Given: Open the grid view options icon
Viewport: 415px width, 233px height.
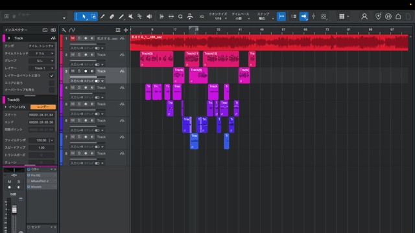Looking at the screenshot, I should (x=342, y=16).
